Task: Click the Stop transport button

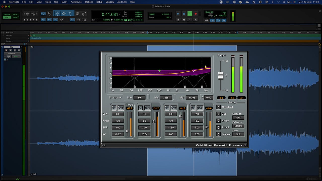Action: [184, 14]
